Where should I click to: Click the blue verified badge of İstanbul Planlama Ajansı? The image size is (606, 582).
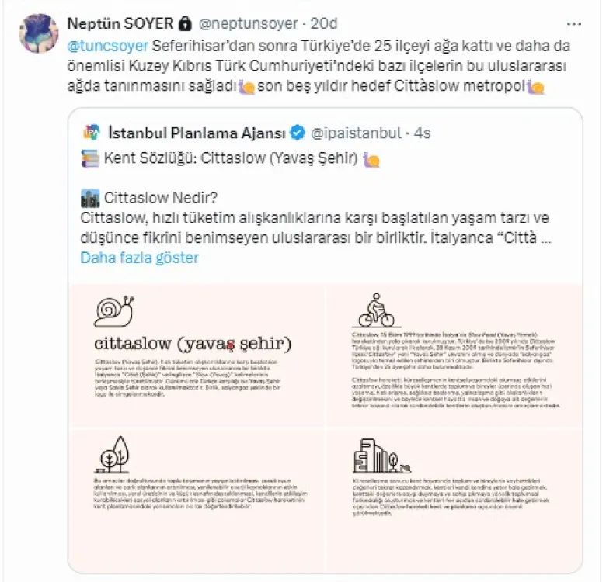[297, 133]
